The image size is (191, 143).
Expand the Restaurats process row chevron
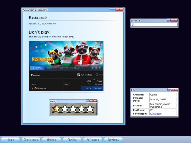[x=32, y=88]
